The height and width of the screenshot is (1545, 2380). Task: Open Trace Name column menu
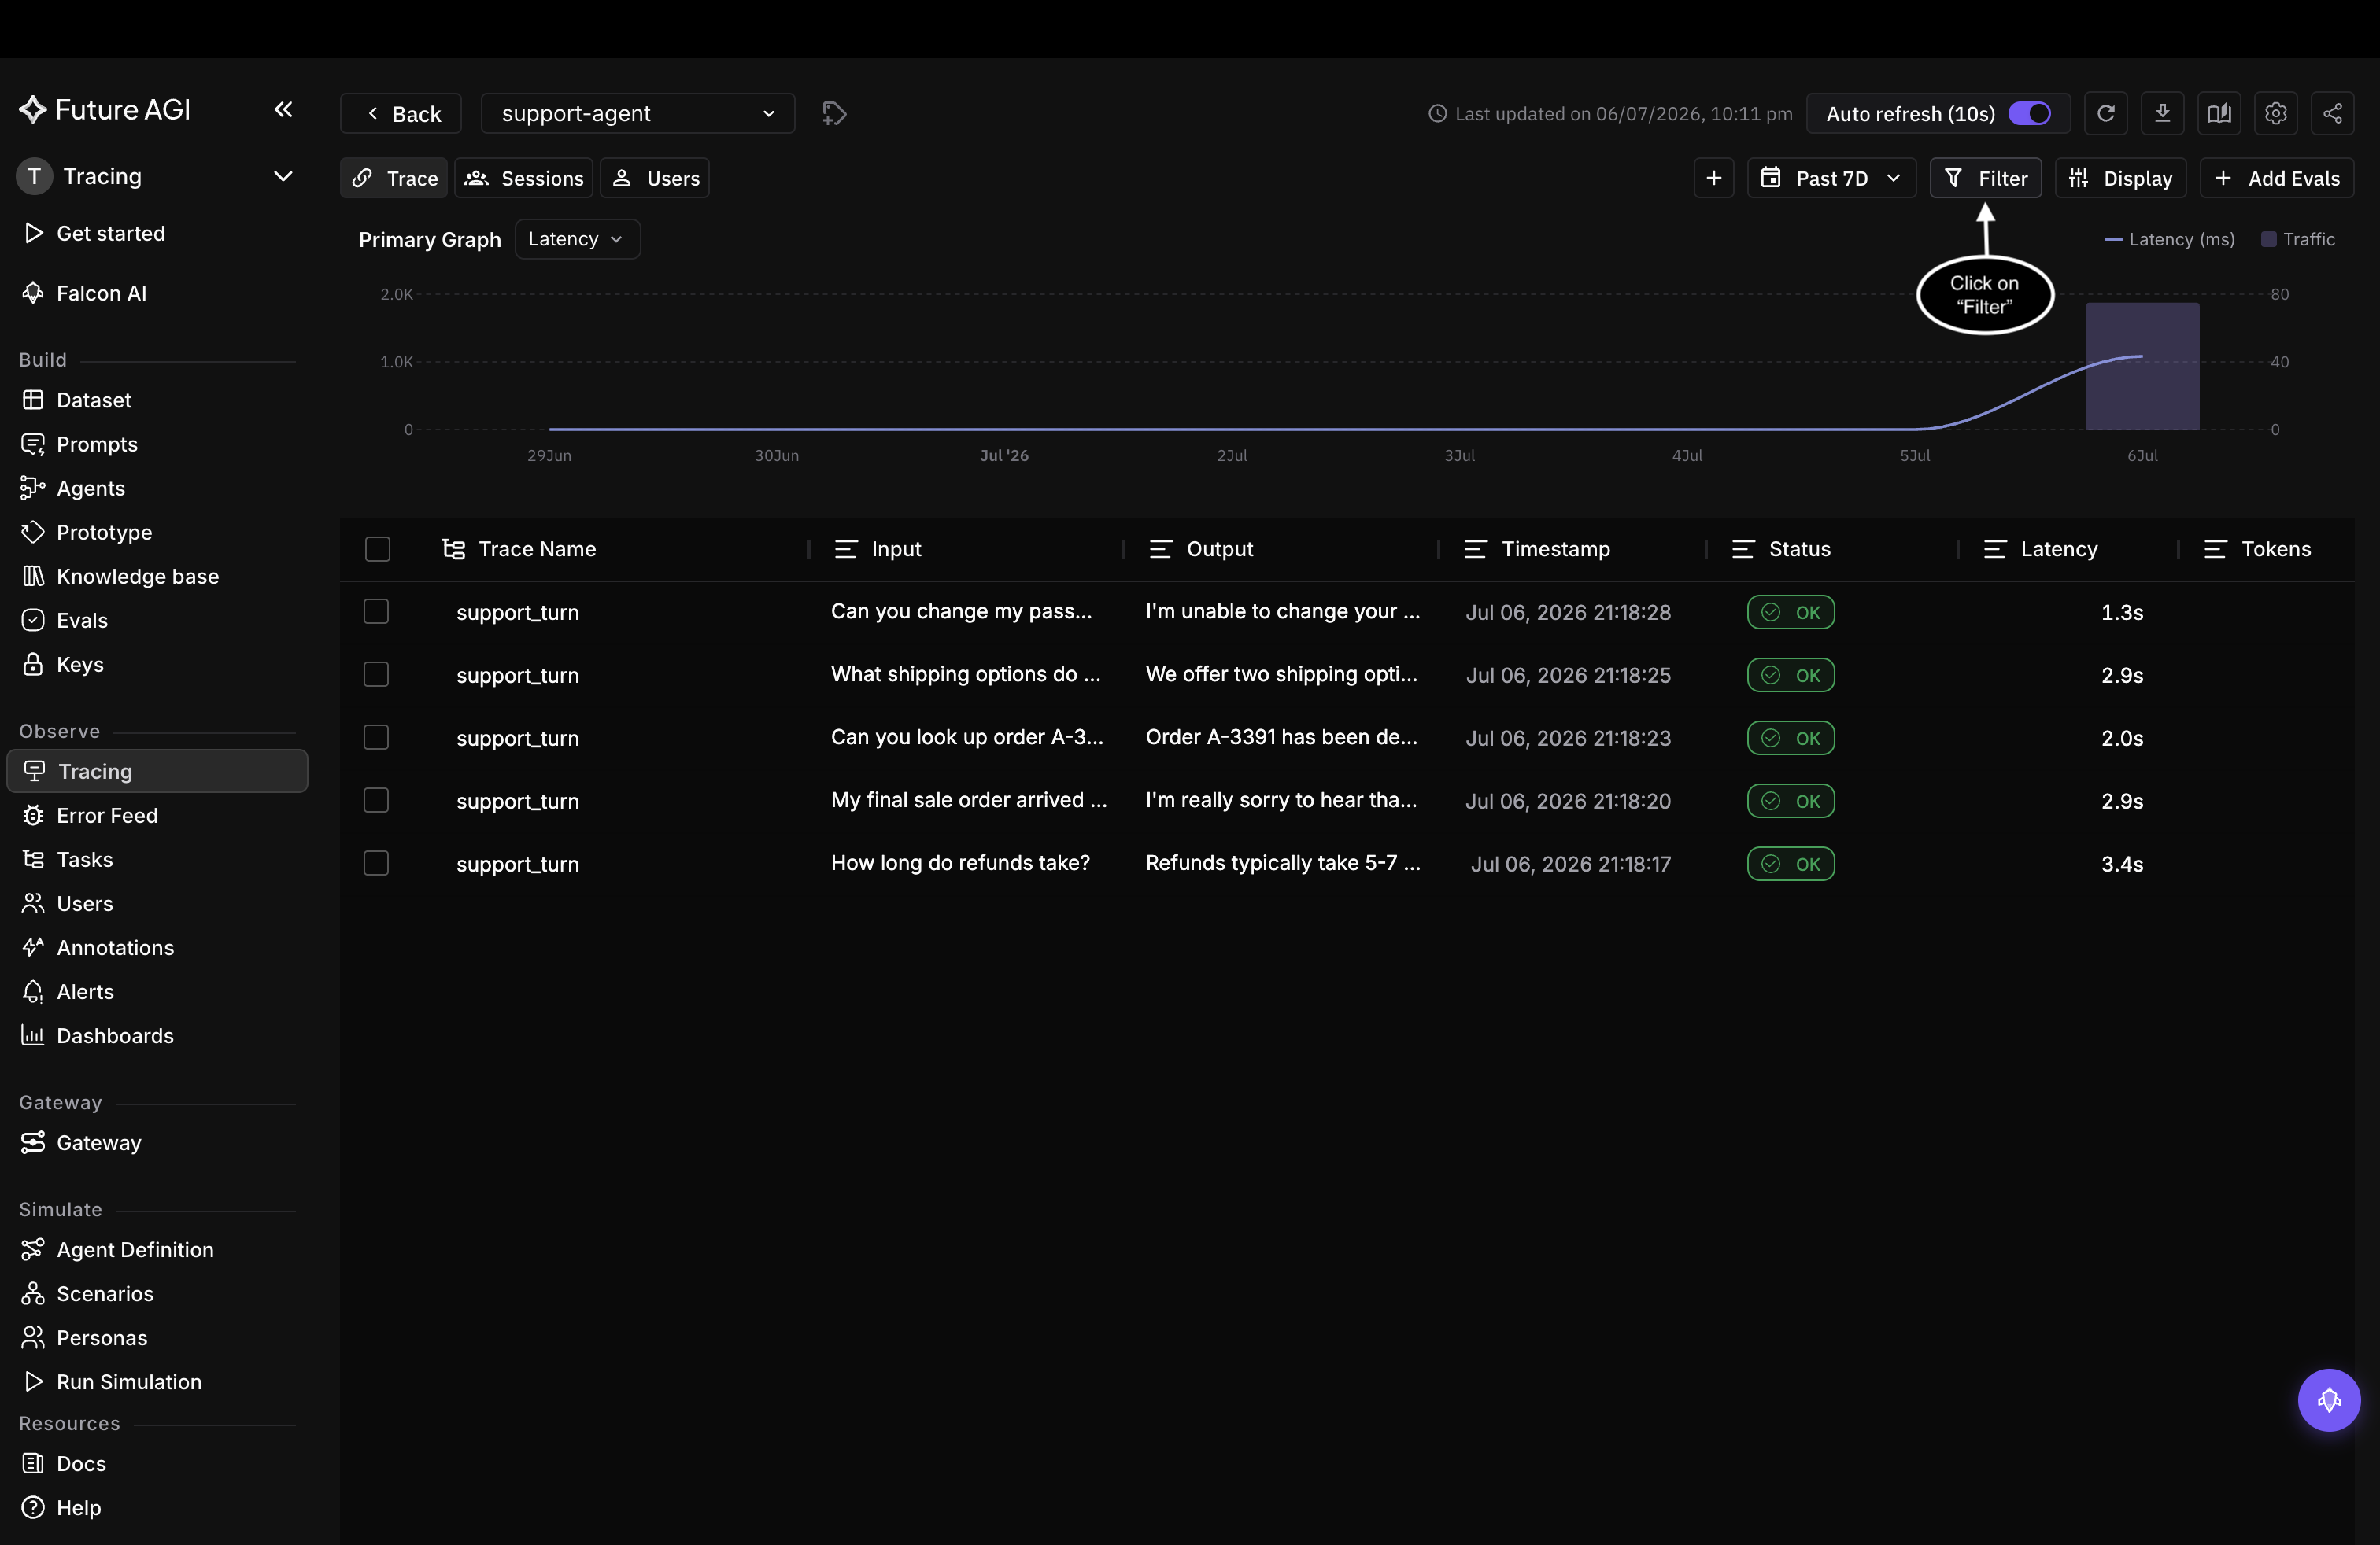coord(453,548)
